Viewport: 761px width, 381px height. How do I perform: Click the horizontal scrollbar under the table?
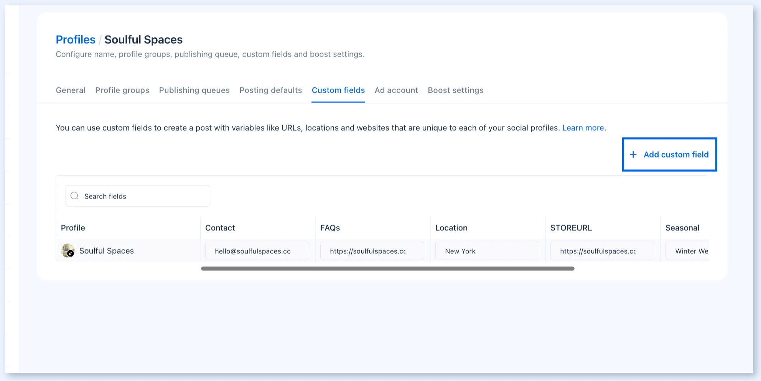click(x=387, y=269)
